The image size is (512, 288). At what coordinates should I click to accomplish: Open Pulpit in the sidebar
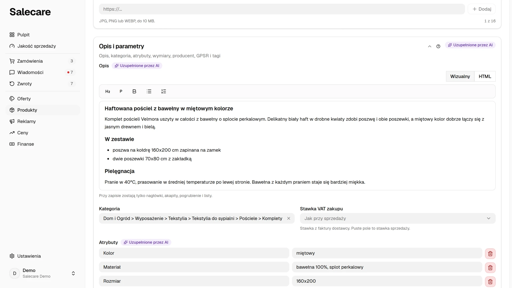(x=43, y=35)
